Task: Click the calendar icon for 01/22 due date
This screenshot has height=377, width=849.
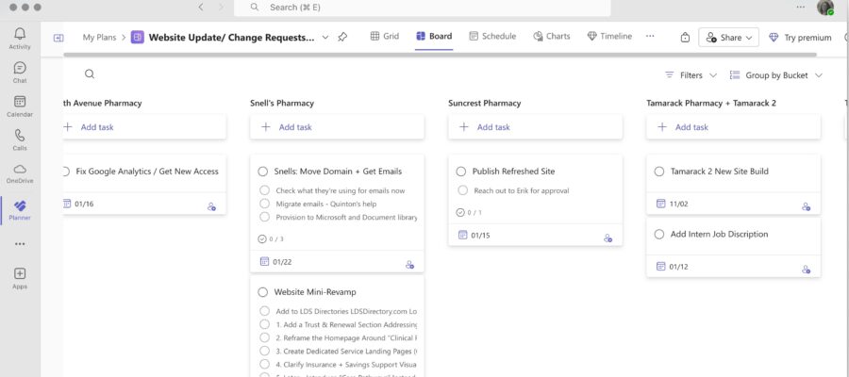Action: click(x=264, y=262)
